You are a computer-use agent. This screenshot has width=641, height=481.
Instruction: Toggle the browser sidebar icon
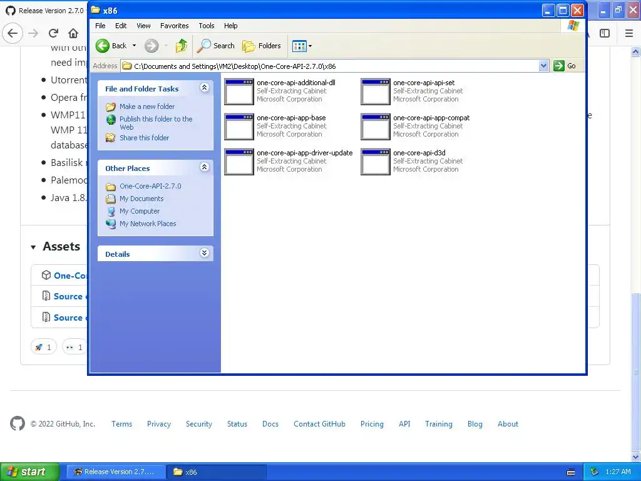coord(605,33)
